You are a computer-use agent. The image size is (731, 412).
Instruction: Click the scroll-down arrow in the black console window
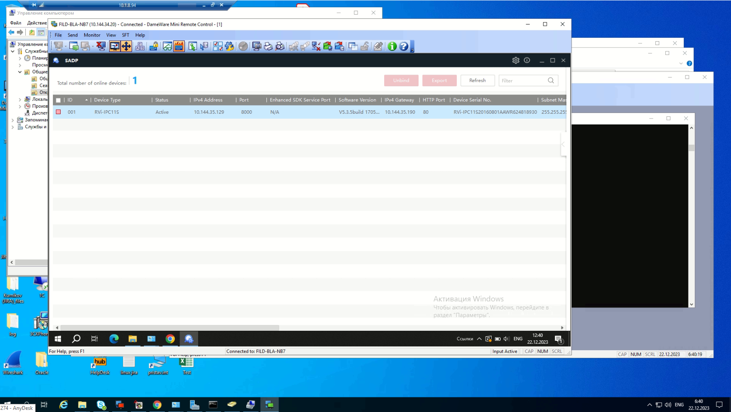[691, 304]
